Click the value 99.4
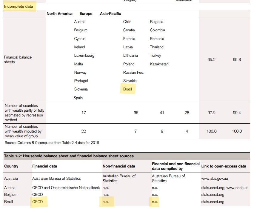The height and width of the screenshot is (209, 254). 237,113
